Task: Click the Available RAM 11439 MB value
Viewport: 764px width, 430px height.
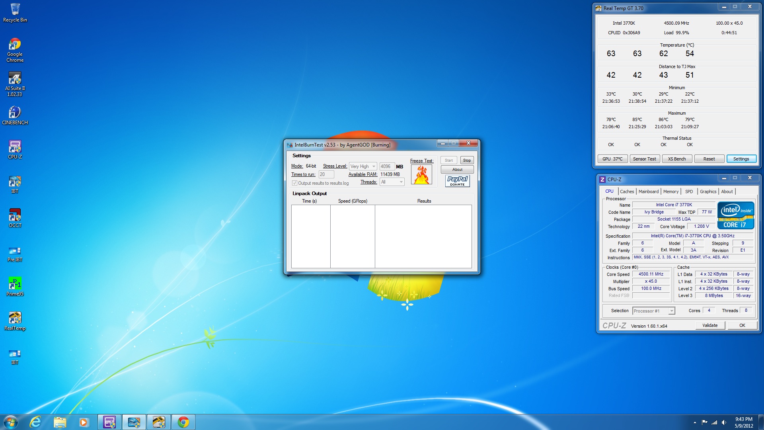Action: click(x=390, y=174)
